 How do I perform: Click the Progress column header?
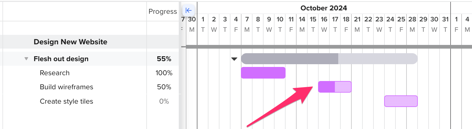163,12
